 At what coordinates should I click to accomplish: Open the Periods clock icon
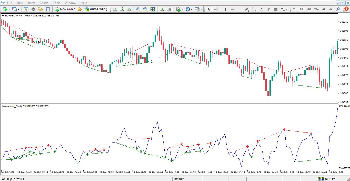click(x=188, y=9)
